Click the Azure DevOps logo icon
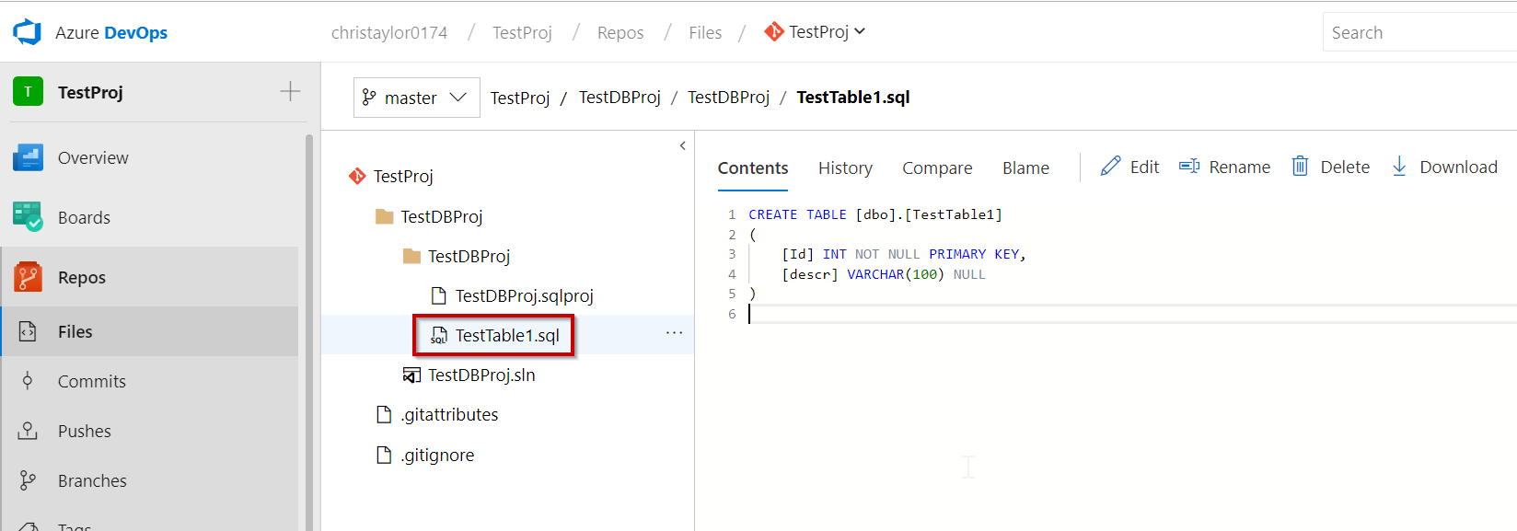Viewport: 1517px width, 531px height. [28, 32]
